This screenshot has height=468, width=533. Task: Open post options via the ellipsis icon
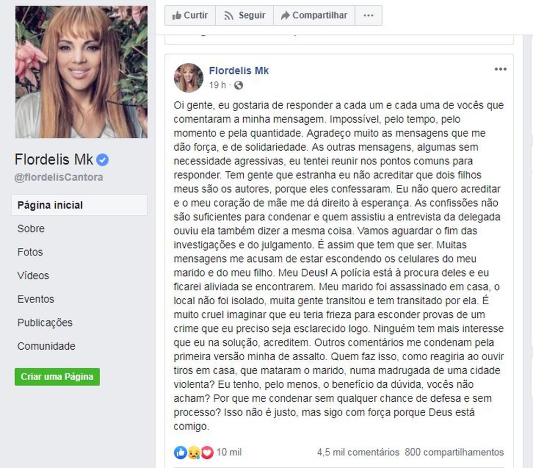point(500,68)
